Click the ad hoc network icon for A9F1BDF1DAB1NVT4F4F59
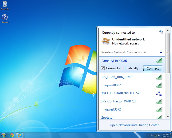The width and height of the screenshot is (172, 138). pos(159,94)
